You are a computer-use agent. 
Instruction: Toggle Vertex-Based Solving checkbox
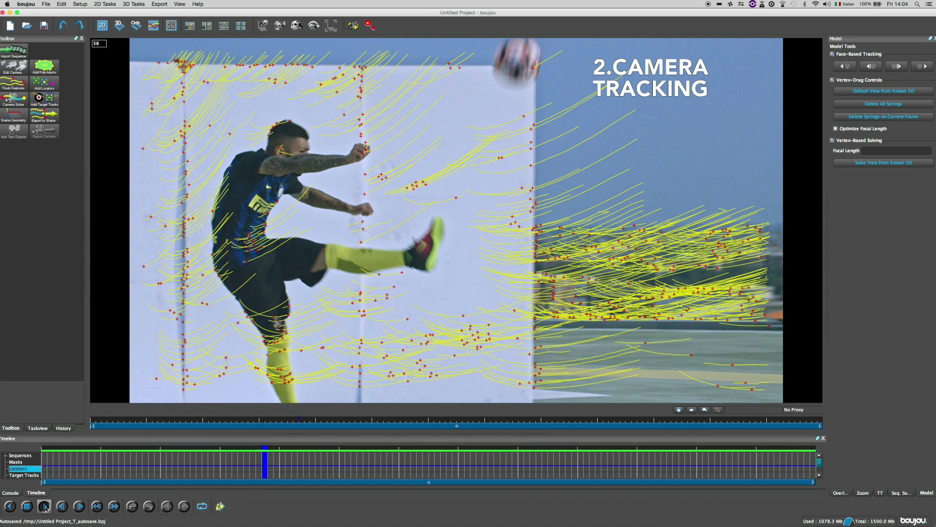[x=832, y=141]
